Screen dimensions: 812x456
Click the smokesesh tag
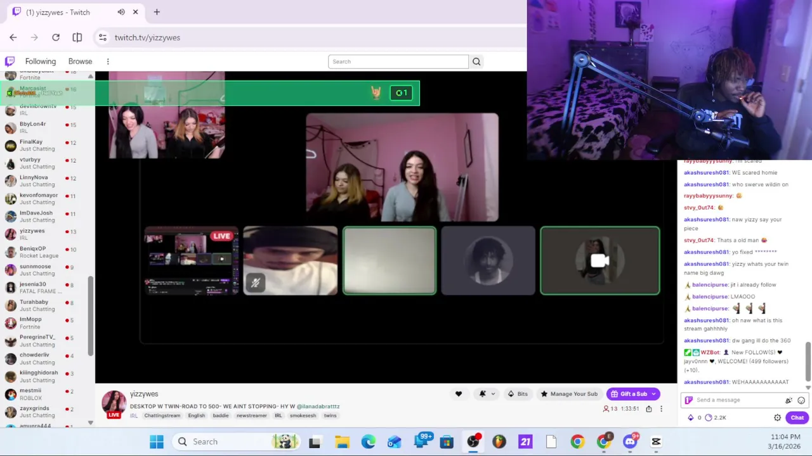pyautogui.click(x=303, y=415)
